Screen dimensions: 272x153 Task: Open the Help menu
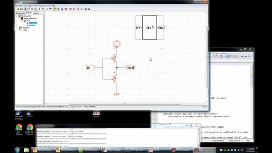[x=53, y=6]
